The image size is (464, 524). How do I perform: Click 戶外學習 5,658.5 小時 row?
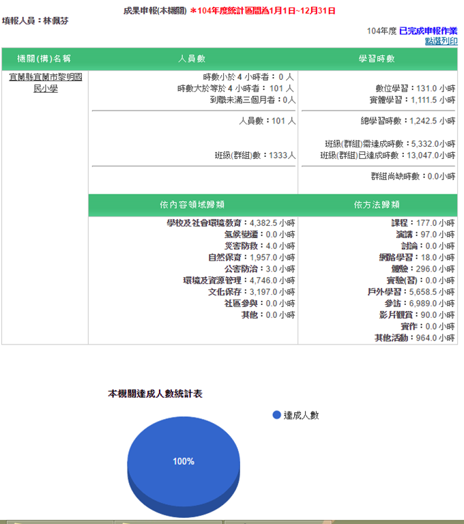tap(411, 292)
